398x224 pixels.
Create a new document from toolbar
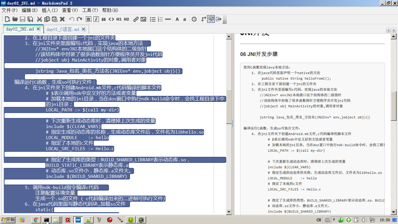[8, 19]
